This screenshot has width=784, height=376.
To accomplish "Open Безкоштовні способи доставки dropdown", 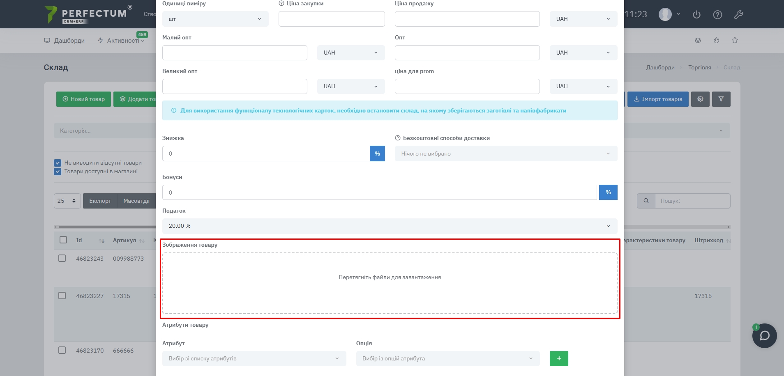I will [506, 154].
